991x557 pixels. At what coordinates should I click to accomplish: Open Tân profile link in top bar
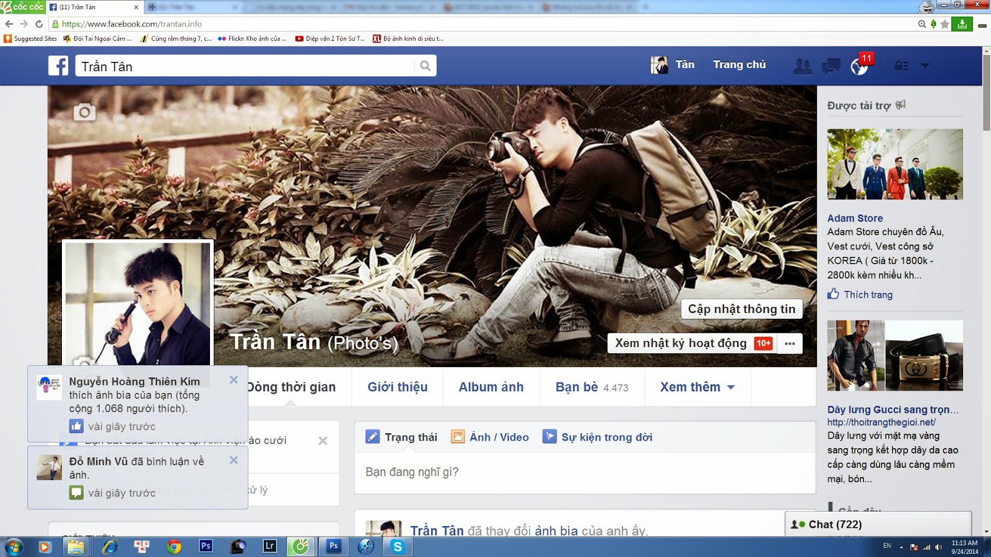pyautogui.click(x=673, y=64)
